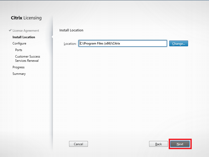Click the bold Citrix word in title
Viewport: 209px width, 157px height.
click(x=16, y=18)
